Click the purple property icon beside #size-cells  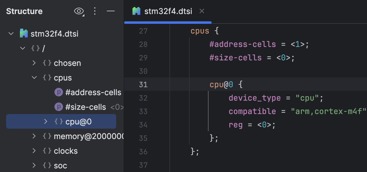click(x=58, y=107)
